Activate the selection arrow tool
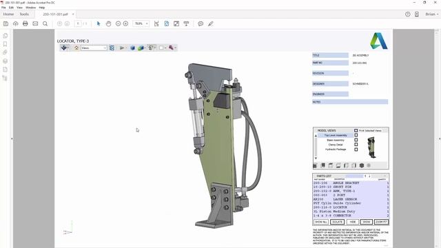Viewport: 441px width, 248px height. 99,23
